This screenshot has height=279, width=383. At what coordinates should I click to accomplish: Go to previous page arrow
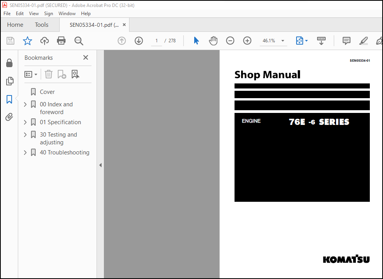tap(122, 41)
